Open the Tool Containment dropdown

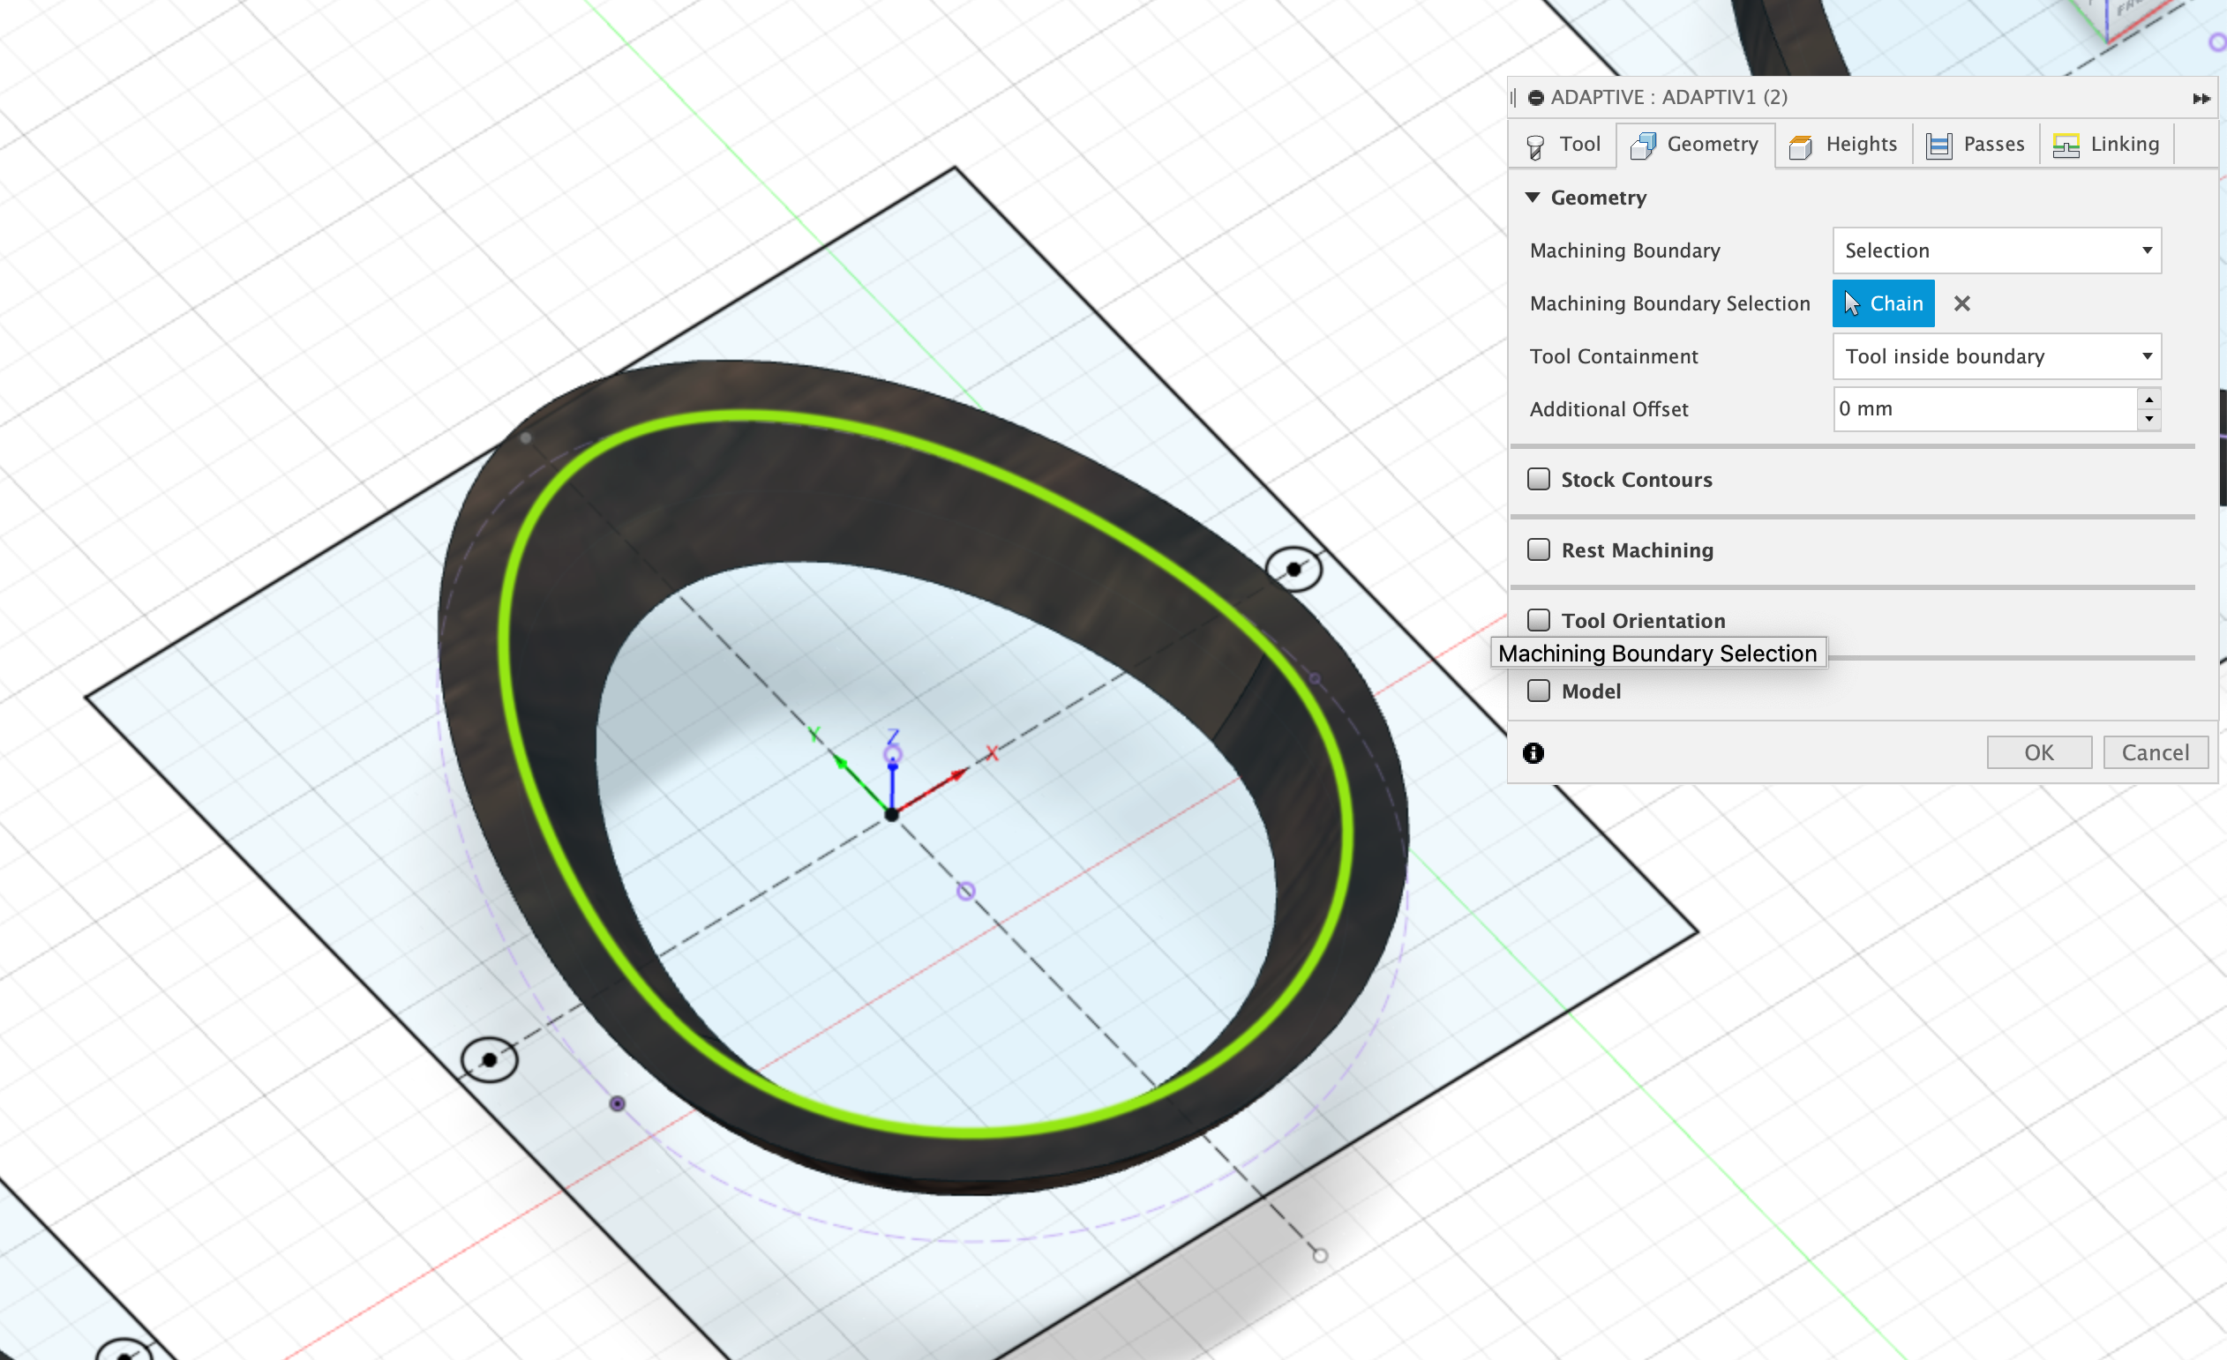(x=1996, y=356)
